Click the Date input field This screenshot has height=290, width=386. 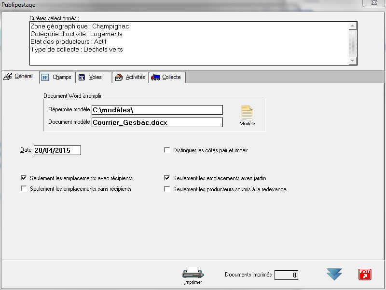(x=57, y=150)
